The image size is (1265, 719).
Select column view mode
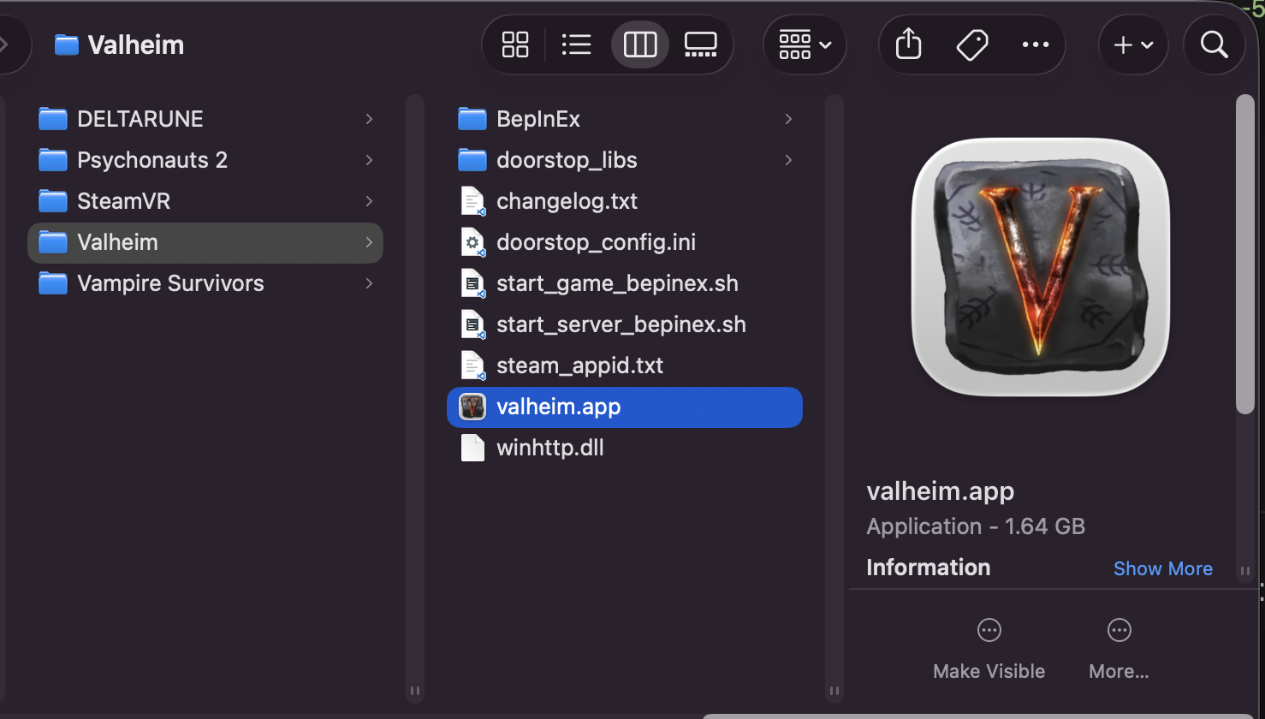640,45
